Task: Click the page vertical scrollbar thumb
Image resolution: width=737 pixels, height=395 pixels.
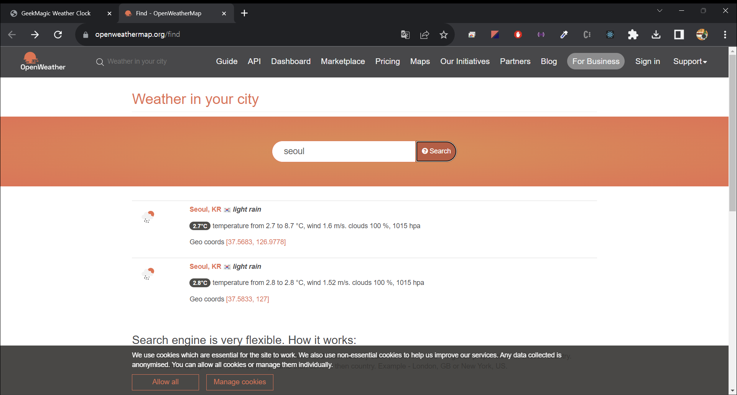Action: (x=732, y=133)
